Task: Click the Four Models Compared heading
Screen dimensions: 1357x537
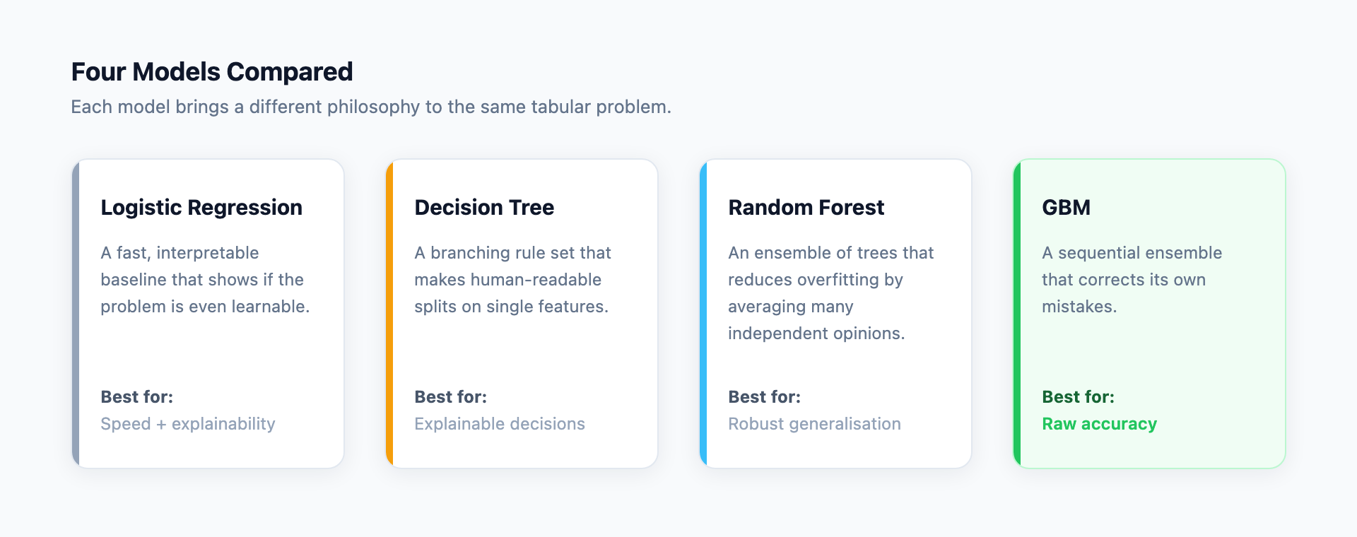Action: [212, 72]
